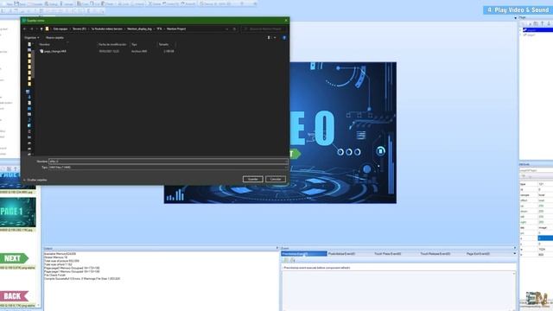Image resolution: width=553 pixels, height=311 pixels.
Task: Click the Cancelar button in the save dialog
Action: coord(276,179)
